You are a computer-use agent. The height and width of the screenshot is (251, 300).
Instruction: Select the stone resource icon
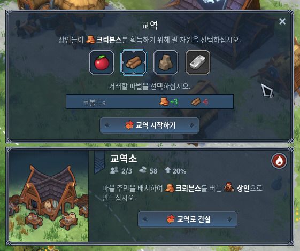pyautogui.click(x=166, y=62)
